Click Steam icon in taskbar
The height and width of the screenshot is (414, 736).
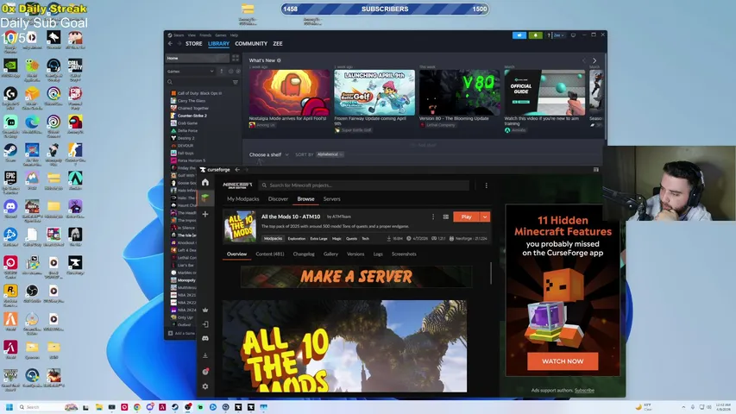(174, 407)
